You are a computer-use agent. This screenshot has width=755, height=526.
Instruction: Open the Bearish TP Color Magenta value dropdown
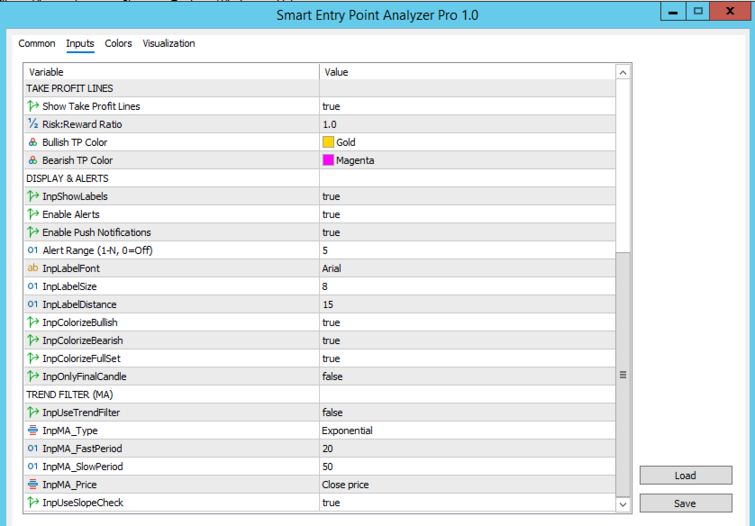click(467, 159)
